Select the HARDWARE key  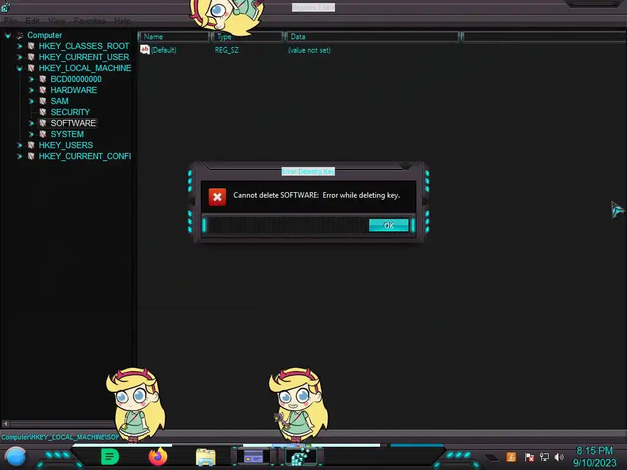(x=73, y=90)
